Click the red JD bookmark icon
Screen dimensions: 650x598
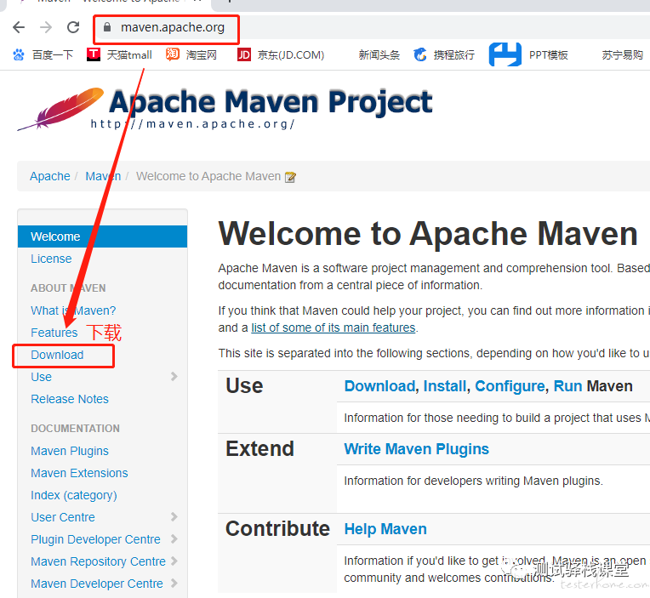(x=243, y=54)
